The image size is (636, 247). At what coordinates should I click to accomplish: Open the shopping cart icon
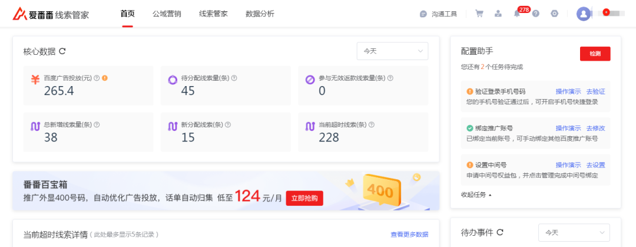click(x=479, y=14)
